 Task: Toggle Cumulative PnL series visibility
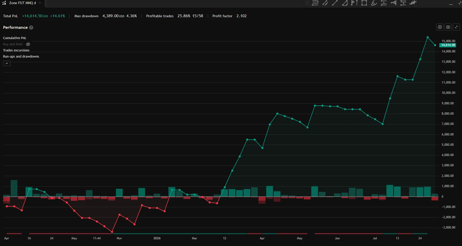coord(15,38)
